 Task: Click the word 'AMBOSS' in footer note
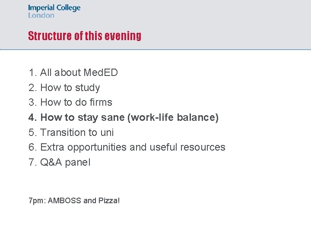64,201
